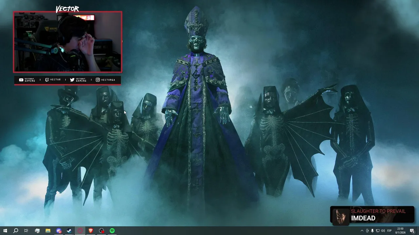Click the Meet Now camera tray icon
Viewport: 419px width, 235px height.
click(367, 231)
